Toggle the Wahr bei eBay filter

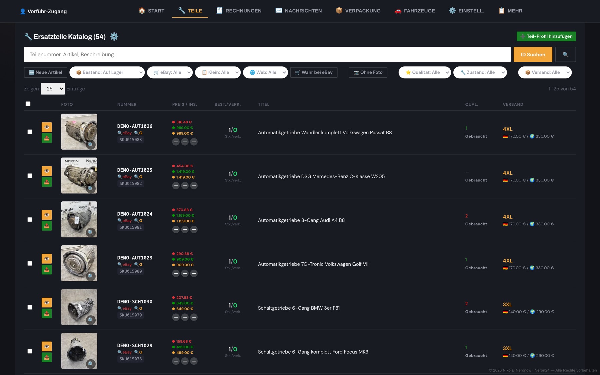click(314, 72)
